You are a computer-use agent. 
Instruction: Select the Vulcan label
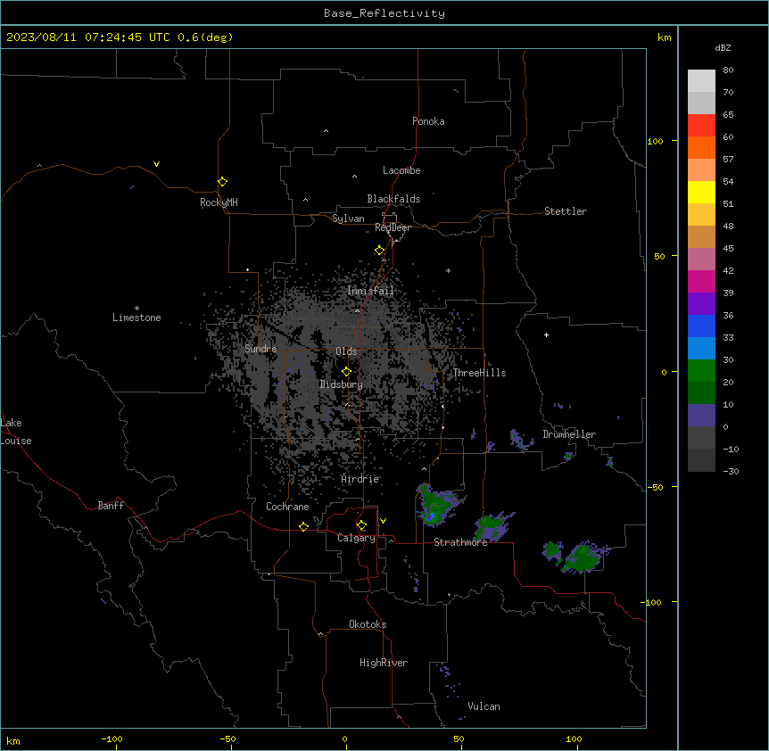[x=484, y=706]
